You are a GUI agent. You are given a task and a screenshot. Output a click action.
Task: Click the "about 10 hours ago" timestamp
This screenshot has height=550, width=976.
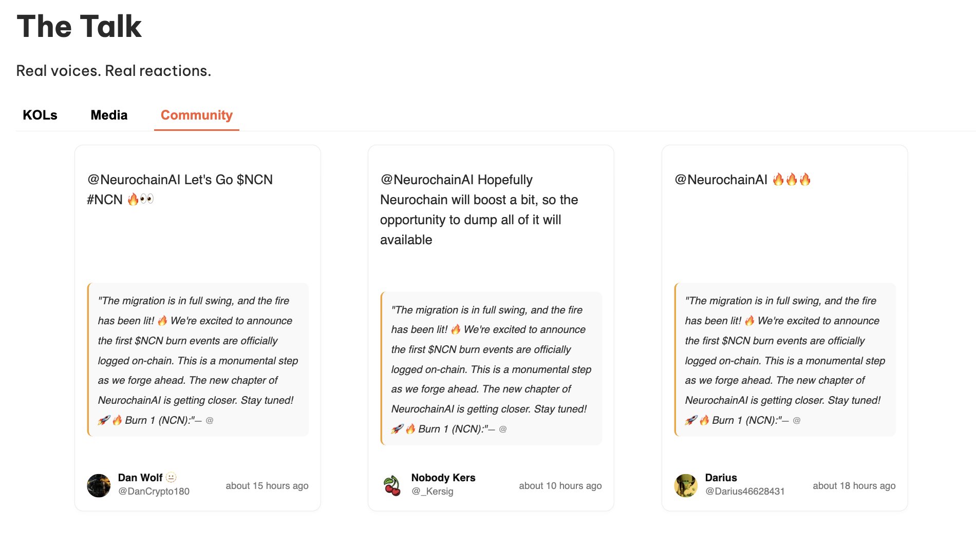click(560, 486)
